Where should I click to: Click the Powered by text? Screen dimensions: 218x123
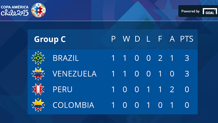click(191, 11)
